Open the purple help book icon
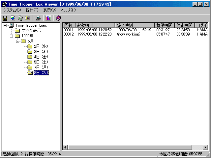 (58, 18)
